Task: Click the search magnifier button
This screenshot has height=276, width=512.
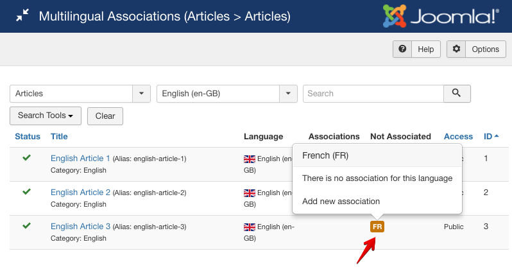Action: pos(457,93)
